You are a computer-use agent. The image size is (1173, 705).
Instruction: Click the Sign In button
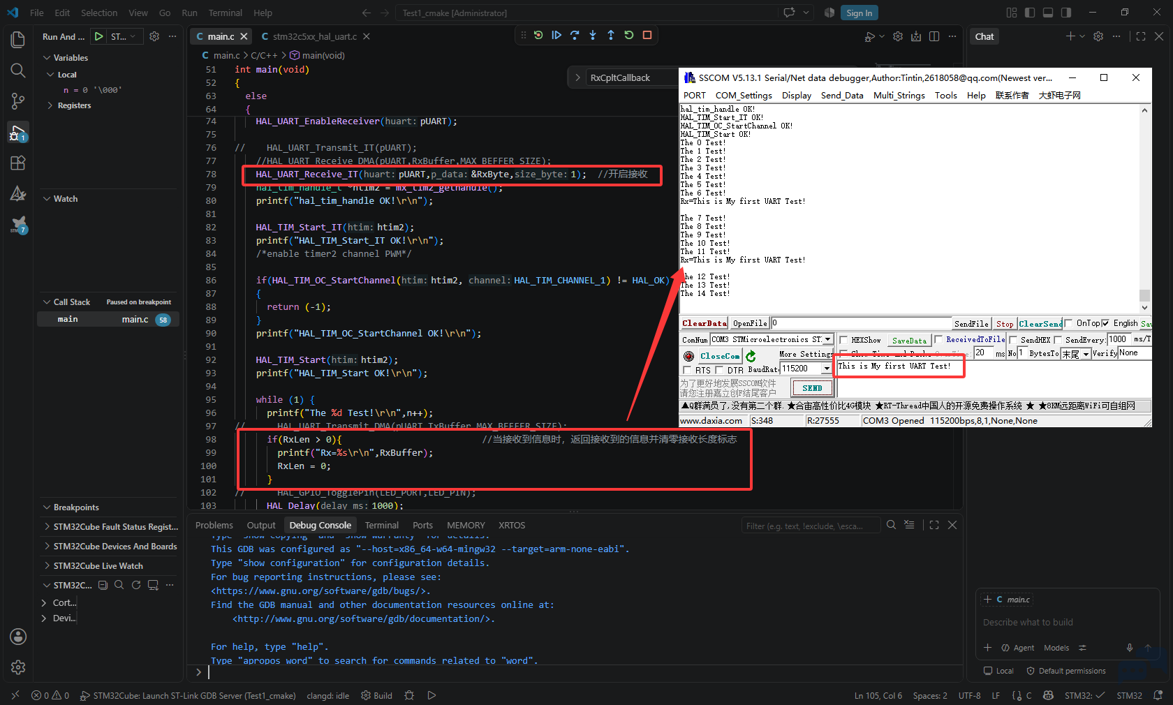coord(859,13)
